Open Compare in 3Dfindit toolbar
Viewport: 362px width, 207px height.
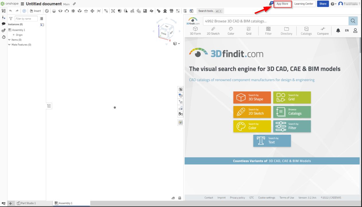(x=323, y=31)
